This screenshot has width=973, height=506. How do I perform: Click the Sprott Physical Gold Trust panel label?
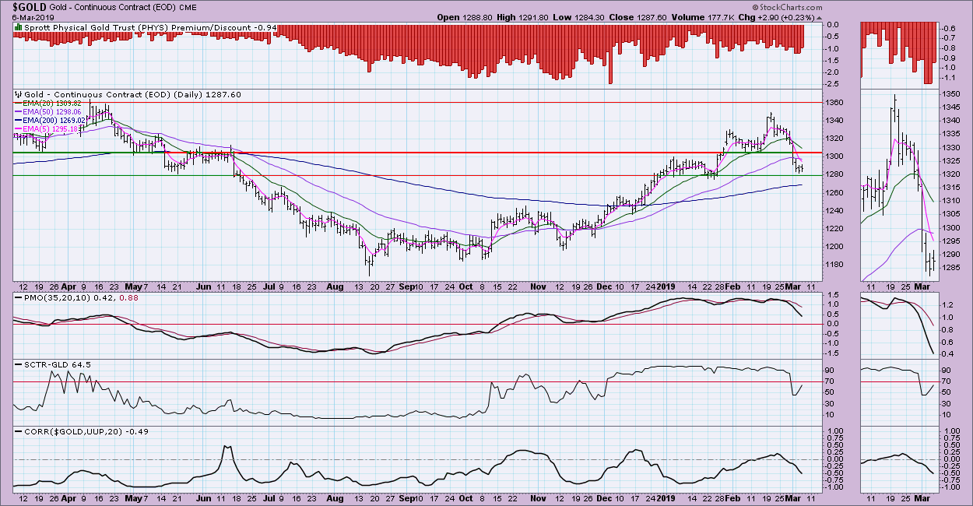tap(132, 28)
